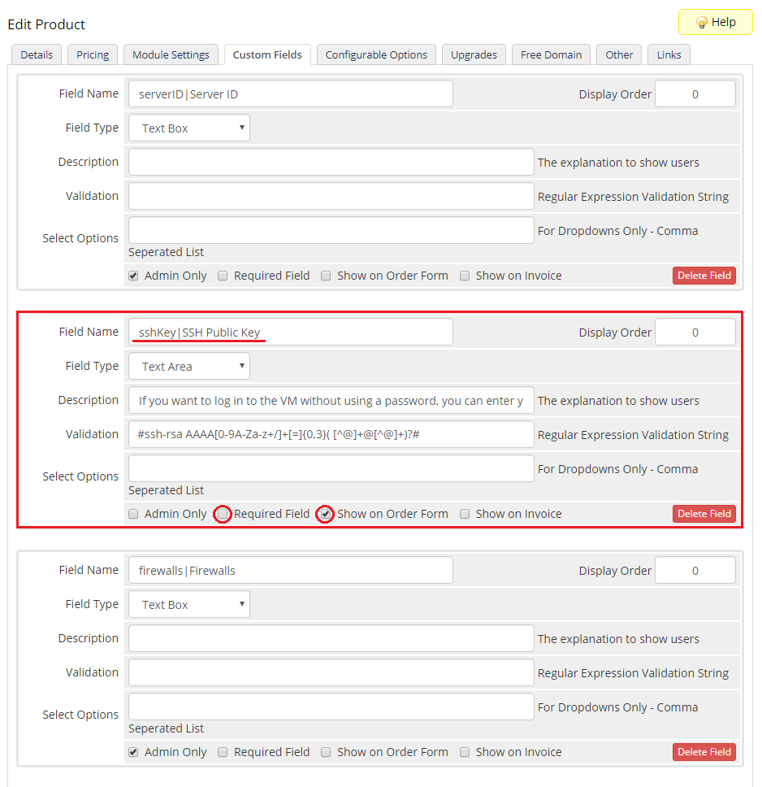Click Validation input of firewalls field
This screenshot has width=762, height=787.
pos(331,673)
